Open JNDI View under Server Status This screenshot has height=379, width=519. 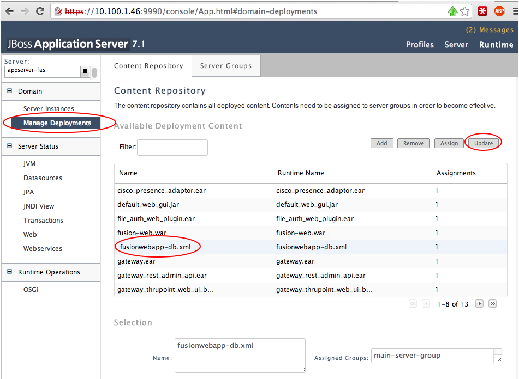click(x=39, y=206)
